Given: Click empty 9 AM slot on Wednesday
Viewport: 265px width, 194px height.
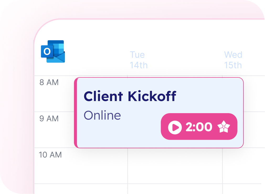Looking at the screenshot, I should tap(254, 130).
